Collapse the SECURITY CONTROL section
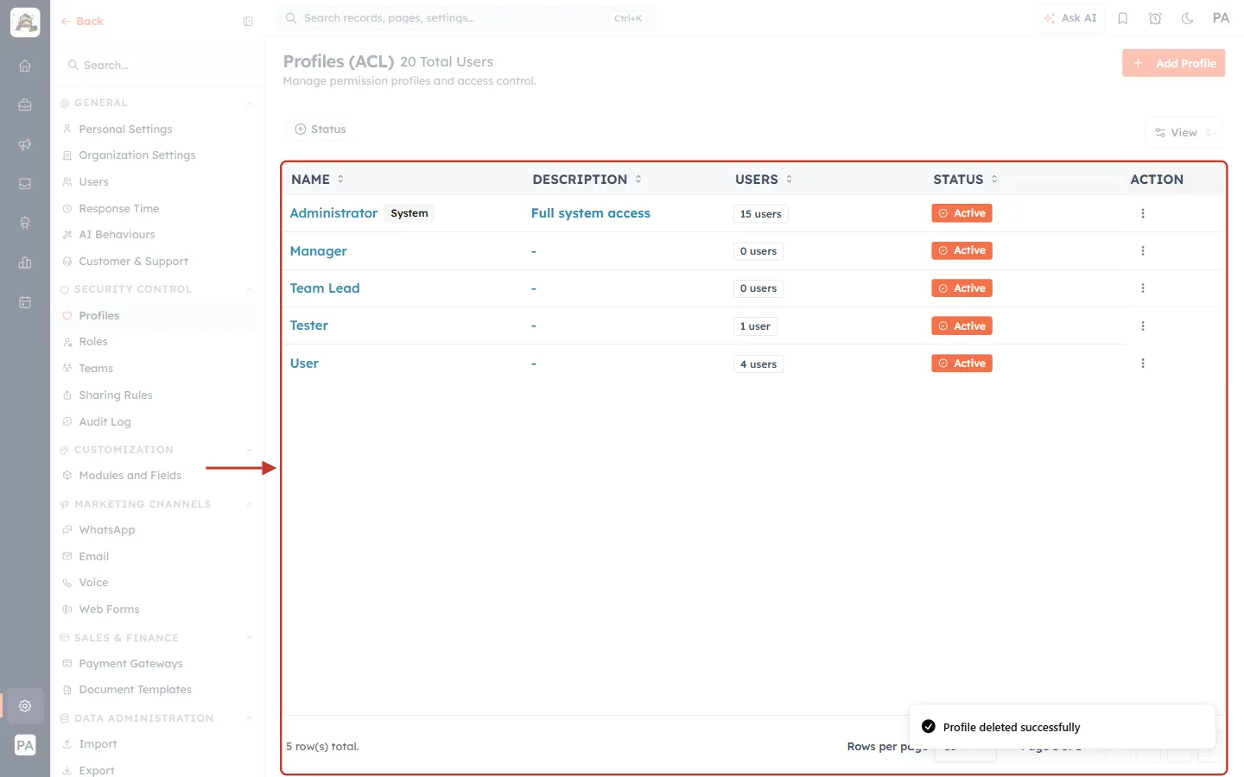Viewport: 1244px width, 777px height. click(x=250, y=289)
